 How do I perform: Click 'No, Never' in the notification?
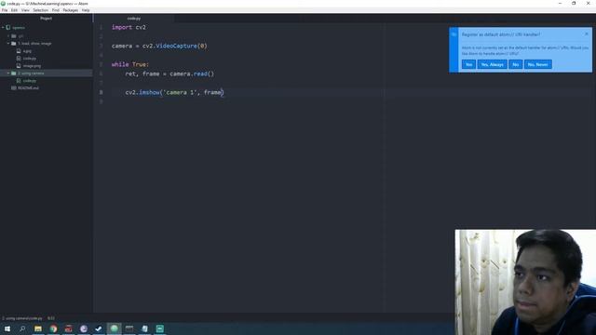pyautogui.click(x=538, y=64)
